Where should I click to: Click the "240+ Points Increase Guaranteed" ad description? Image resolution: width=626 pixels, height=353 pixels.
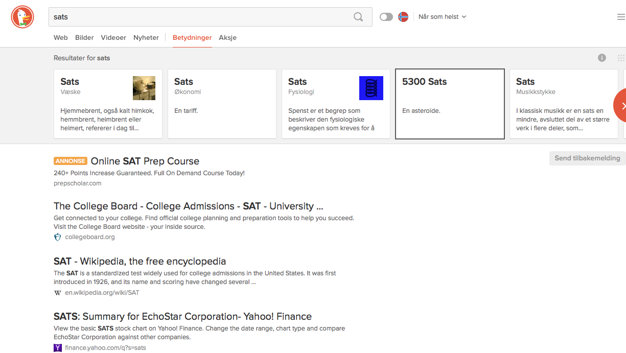(149, 173)
